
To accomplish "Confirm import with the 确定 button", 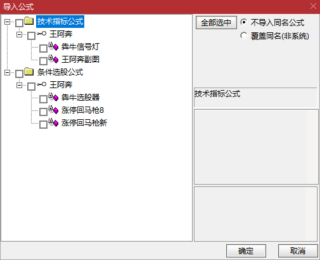I will click(x=246, y=251).
